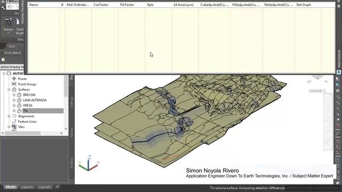Click the Feature Lines icon
Viewport: 342px width, 192px height.
(14, 121)
